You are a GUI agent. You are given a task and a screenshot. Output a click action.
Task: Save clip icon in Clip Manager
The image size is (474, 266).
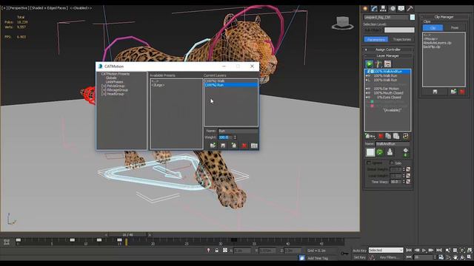pos(435,92)
